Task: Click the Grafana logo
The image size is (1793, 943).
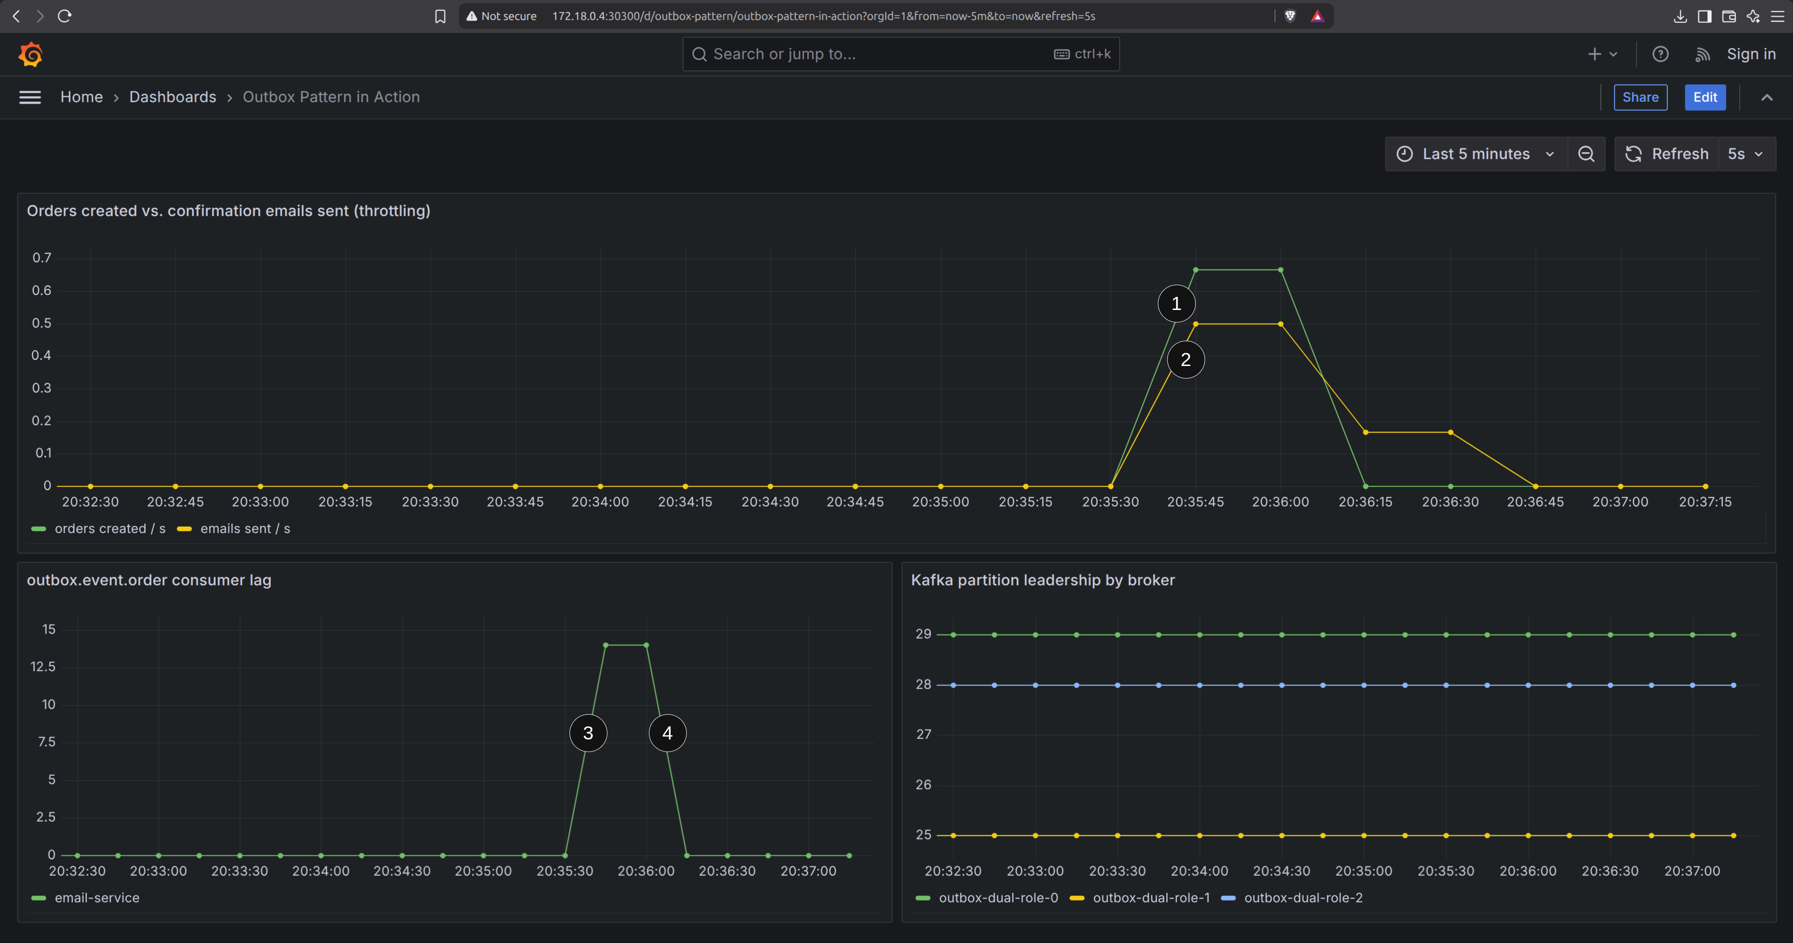Action: click(x=30, y=54)
